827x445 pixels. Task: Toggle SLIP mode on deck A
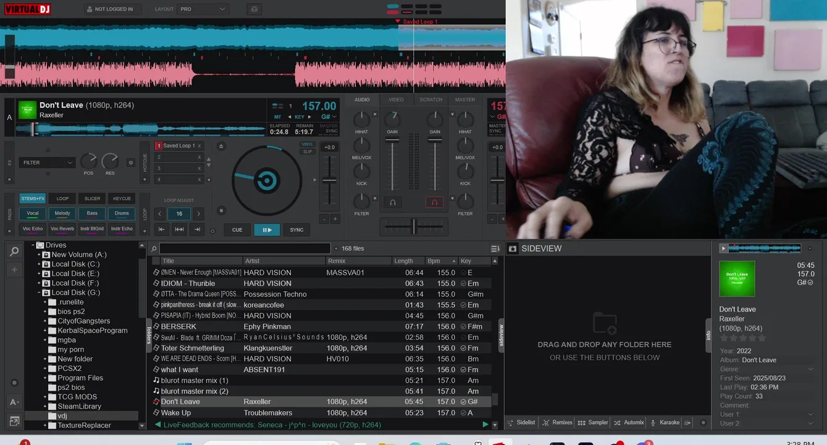(307, 151)
